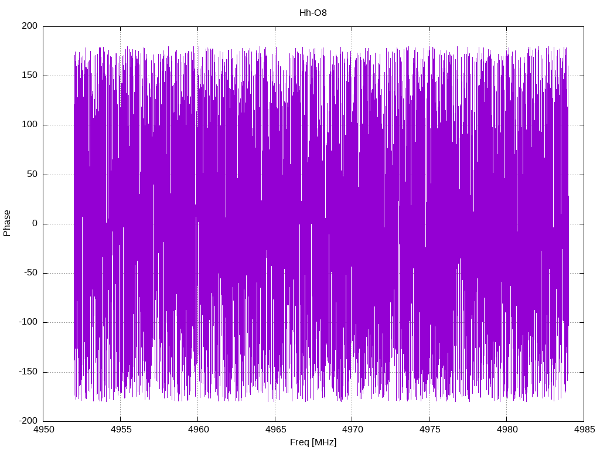Click y-axis tick label 0
600x450 pixels.
35,224
